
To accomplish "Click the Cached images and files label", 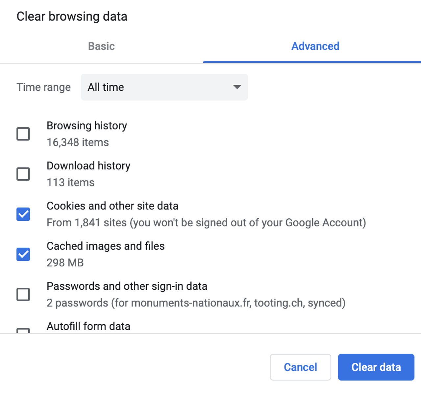I will (x=106, y=246).
